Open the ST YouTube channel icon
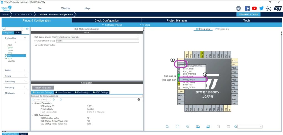 (254, 8)
